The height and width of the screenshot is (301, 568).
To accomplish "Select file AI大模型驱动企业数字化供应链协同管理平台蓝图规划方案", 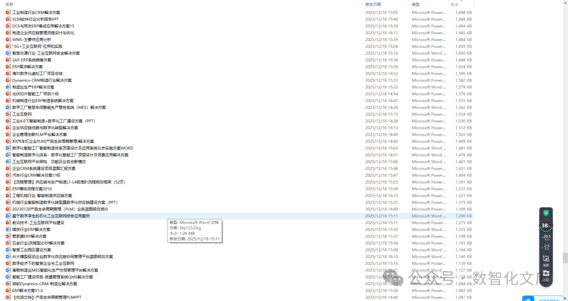I will [63, 256].
